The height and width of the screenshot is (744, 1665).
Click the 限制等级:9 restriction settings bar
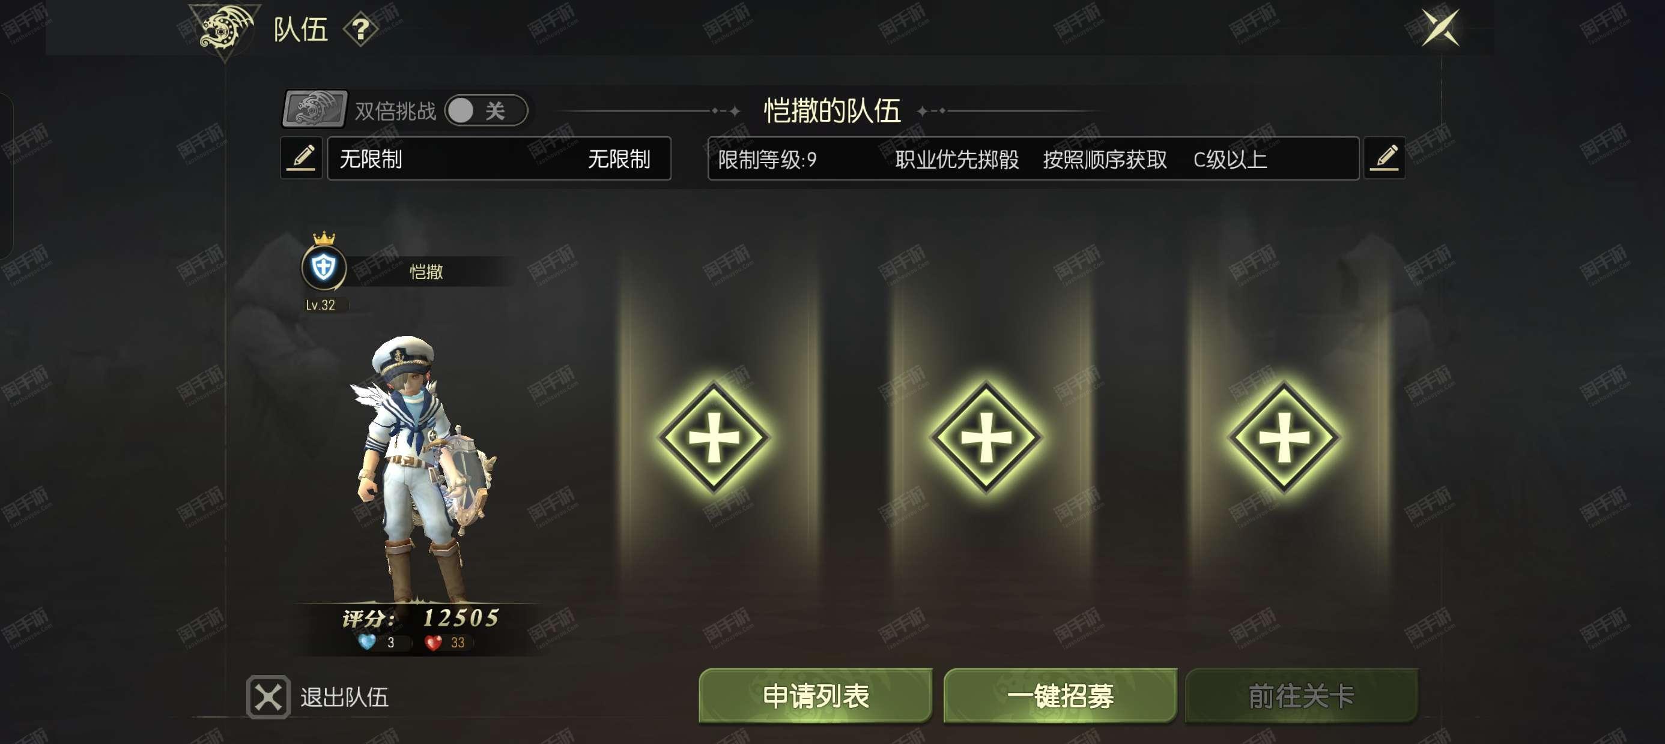coord(1033,158)
